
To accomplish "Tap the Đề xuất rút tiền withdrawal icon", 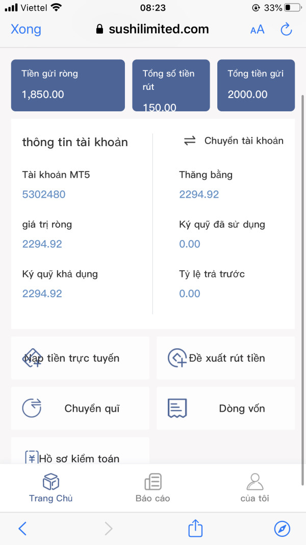I will click(177, 358).
